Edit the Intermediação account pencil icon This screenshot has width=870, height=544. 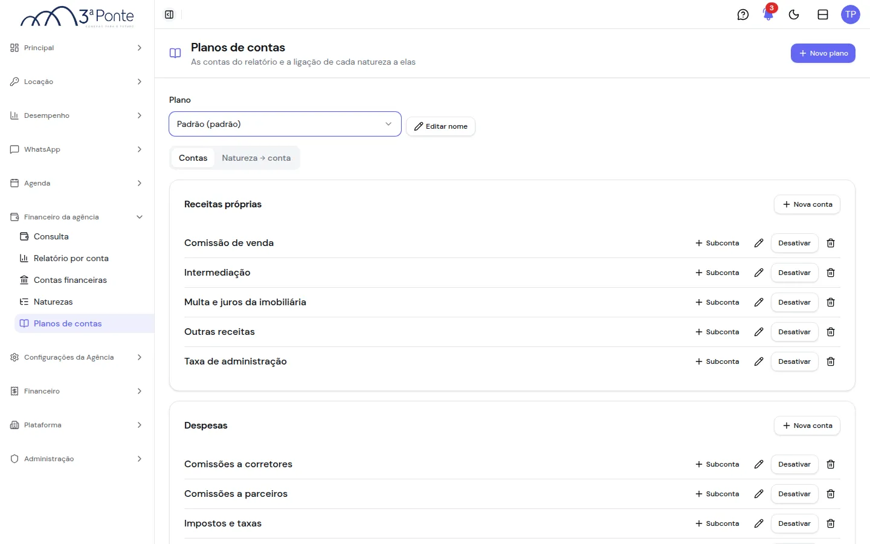pos(759,273)
